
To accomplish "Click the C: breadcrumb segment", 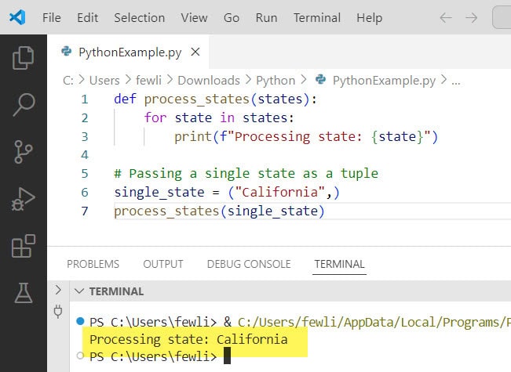I will click(x=68, y=81).
